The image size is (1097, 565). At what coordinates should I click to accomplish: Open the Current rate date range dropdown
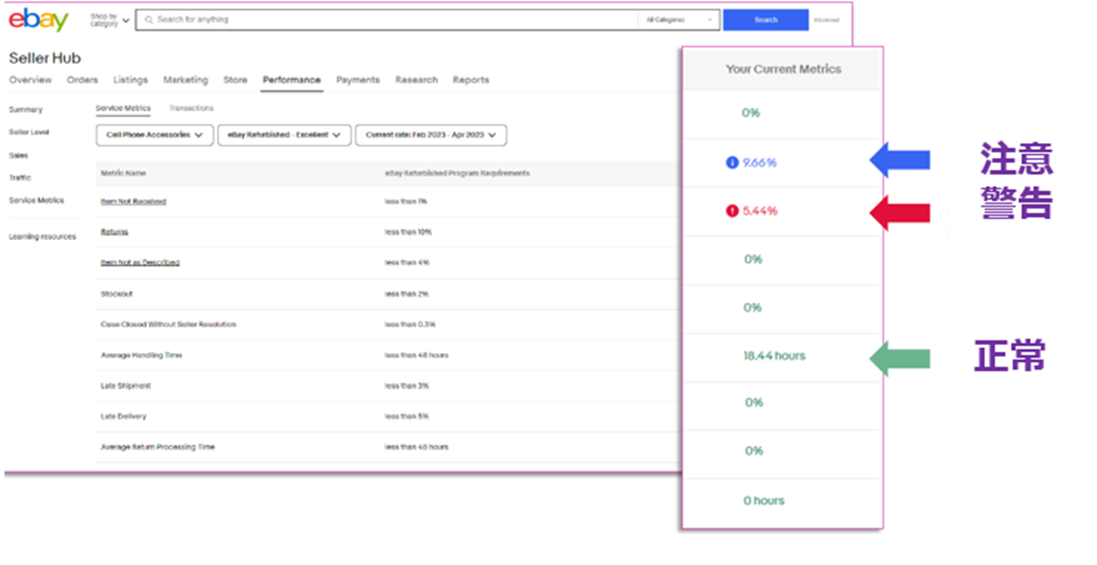[430, 135]
